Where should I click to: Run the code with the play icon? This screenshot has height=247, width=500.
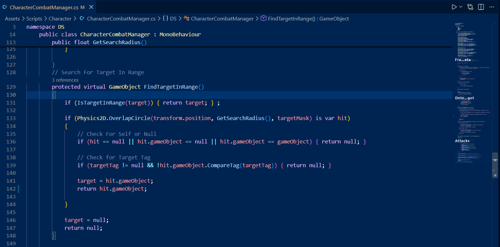tap(454, 7)
